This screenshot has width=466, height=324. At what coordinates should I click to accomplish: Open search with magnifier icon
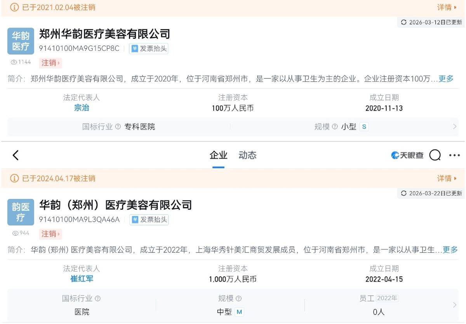435,155
